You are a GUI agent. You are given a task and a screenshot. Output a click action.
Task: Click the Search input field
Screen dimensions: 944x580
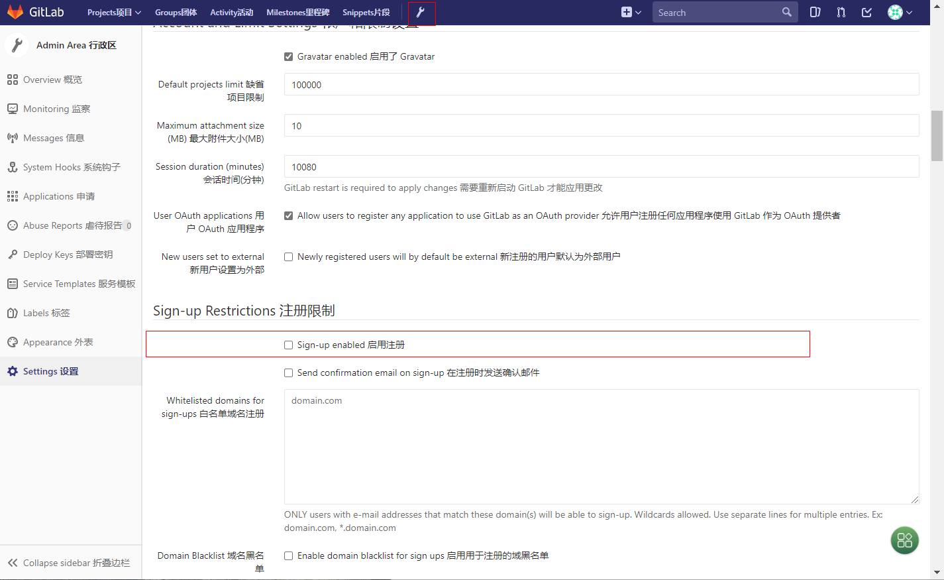point(715,12)
